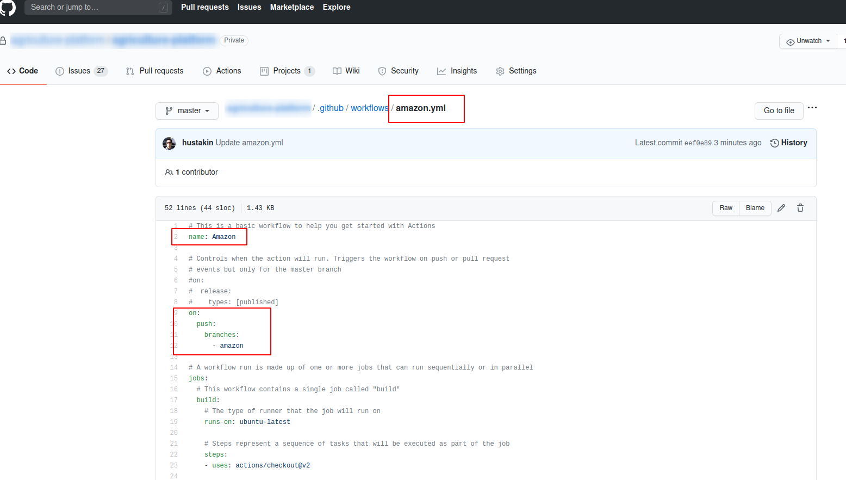This screenshot has height=480, width=846.
Task: Click the repository search field
Action: pos(98,8)
